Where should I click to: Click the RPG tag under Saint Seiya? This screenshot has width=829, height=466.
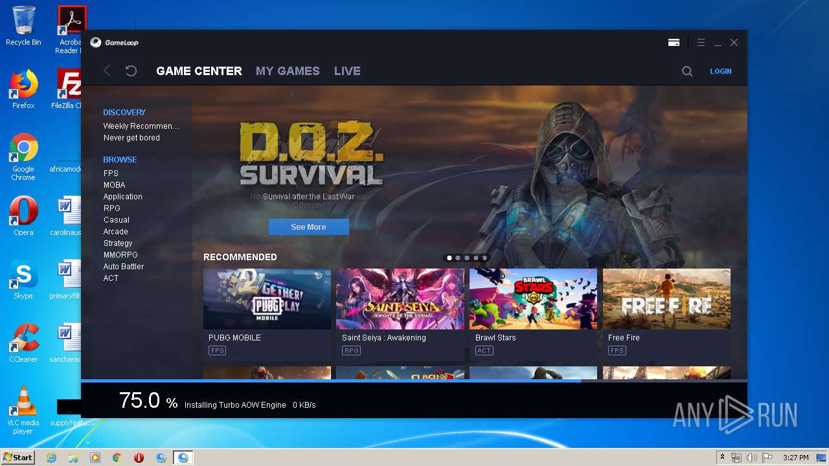352,351
